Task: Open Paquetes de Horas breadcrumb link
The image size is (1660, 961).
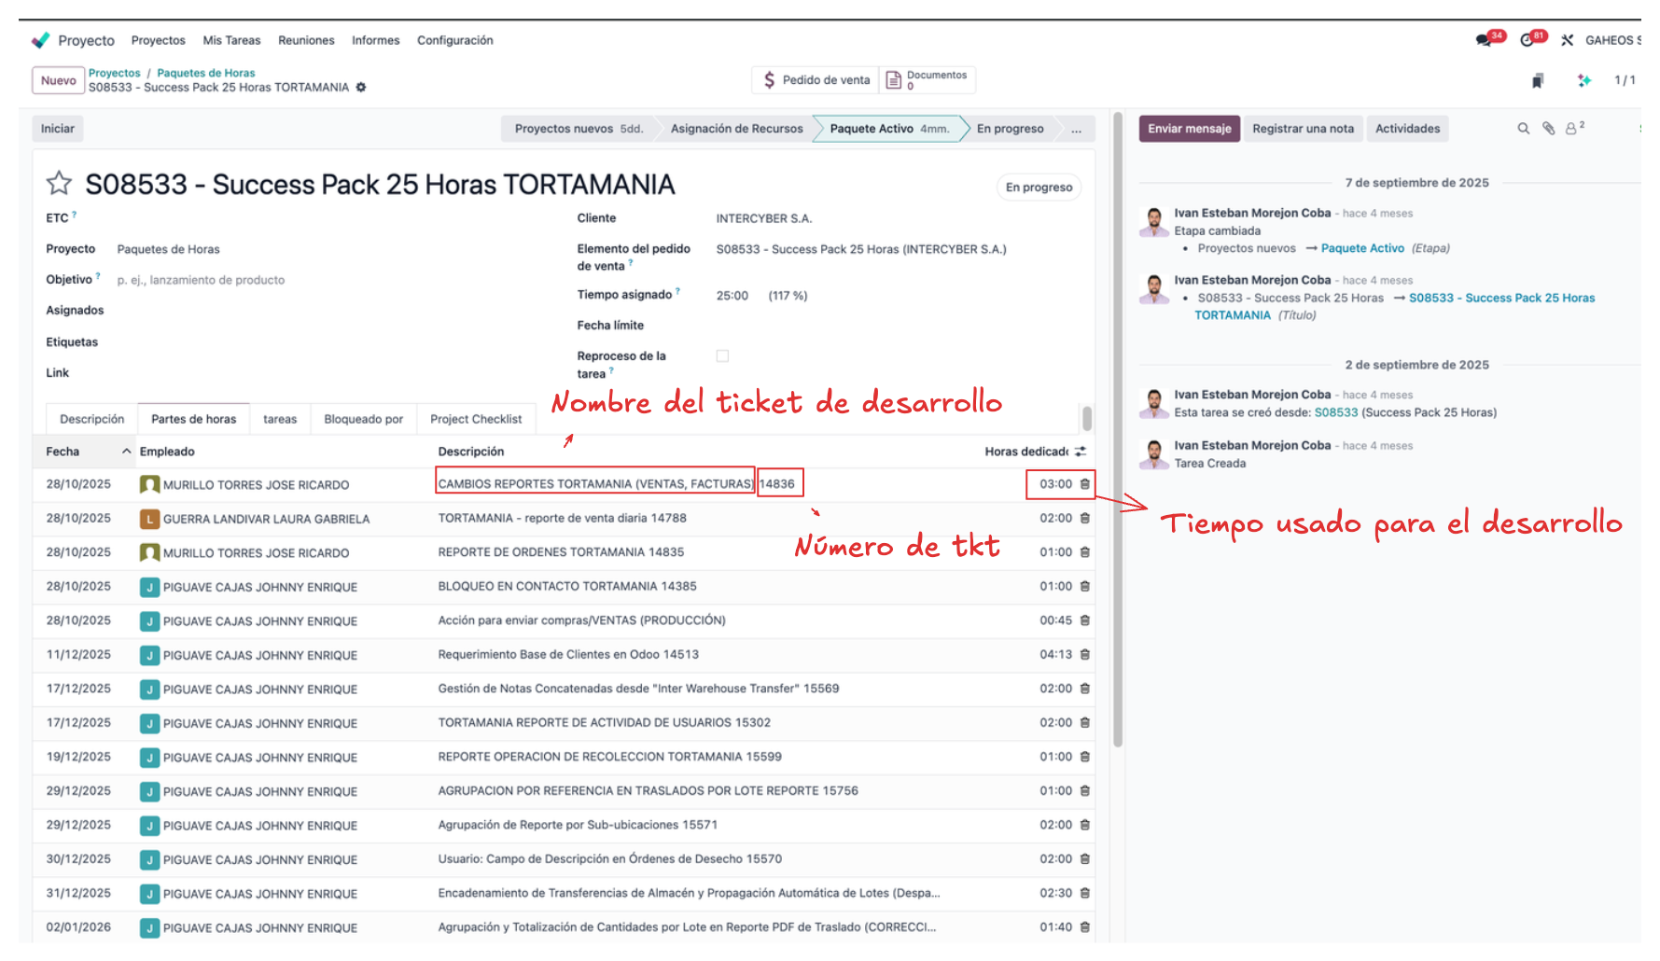Action: click(x=205, y=73)
